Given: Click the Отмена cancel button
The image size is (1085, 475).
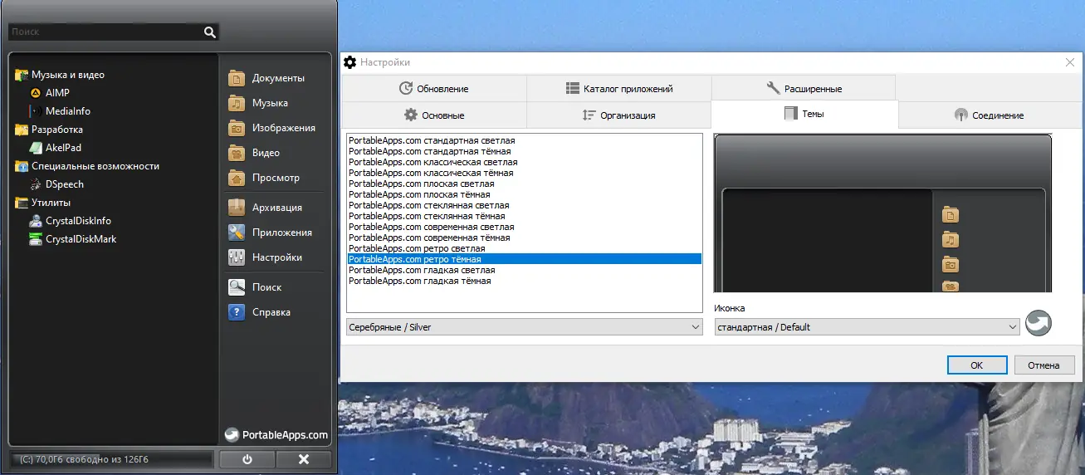Looking at the screenshot, I should pos(1043,365).
